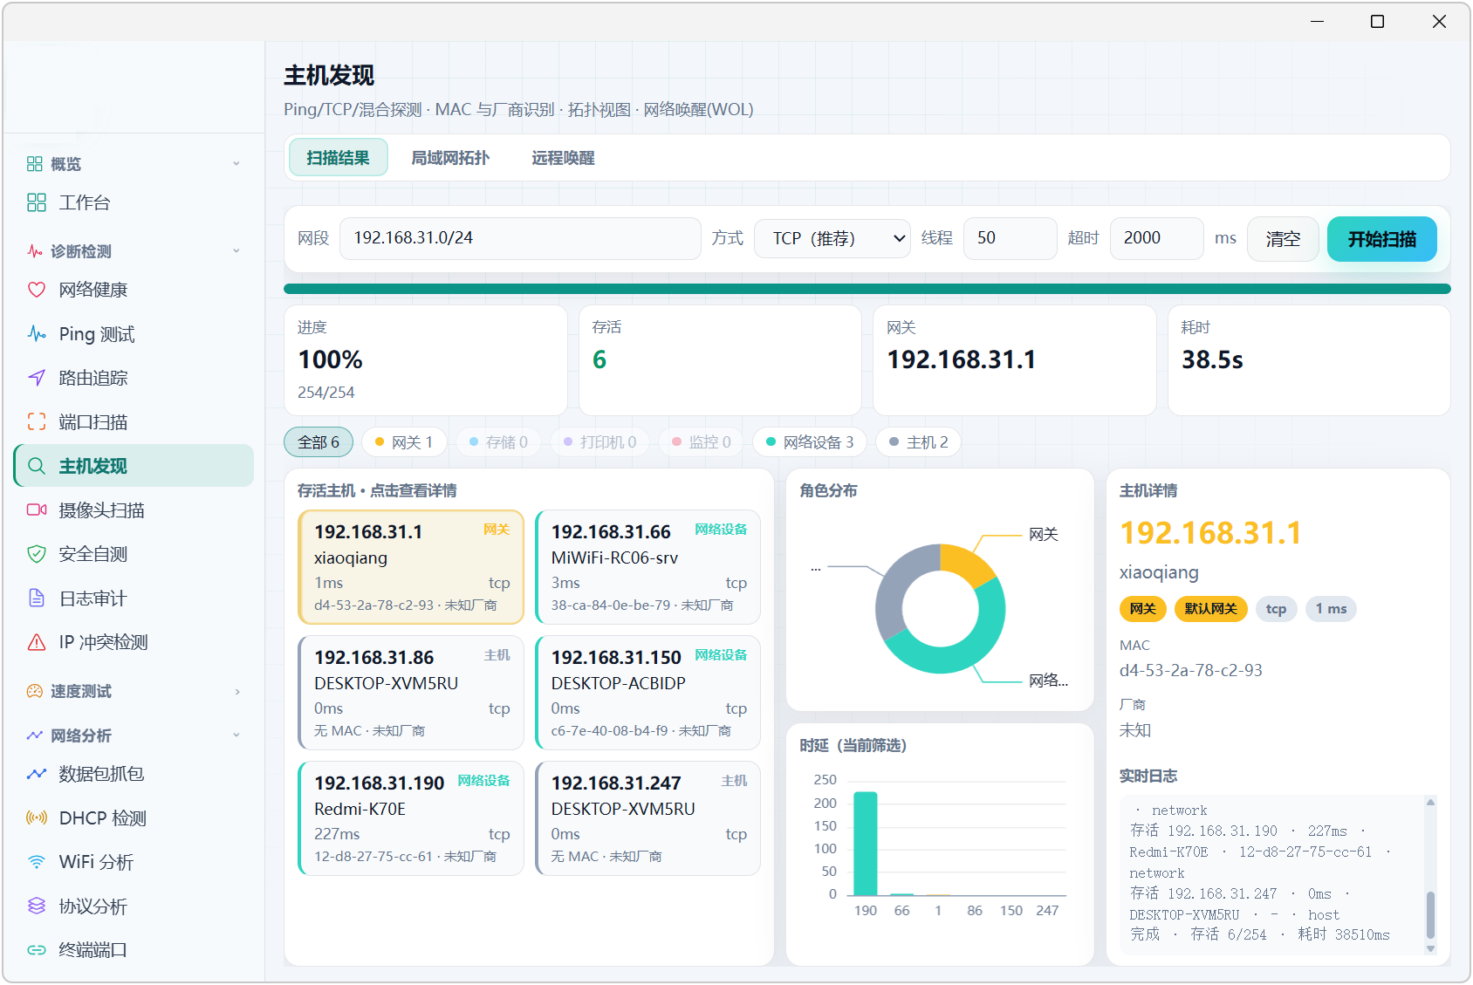Image resolution: width=1473 pixels, height=985 pixels.
Task: Open the 方式 TCP (推荐) dropdown
Action: pos(832,238)
